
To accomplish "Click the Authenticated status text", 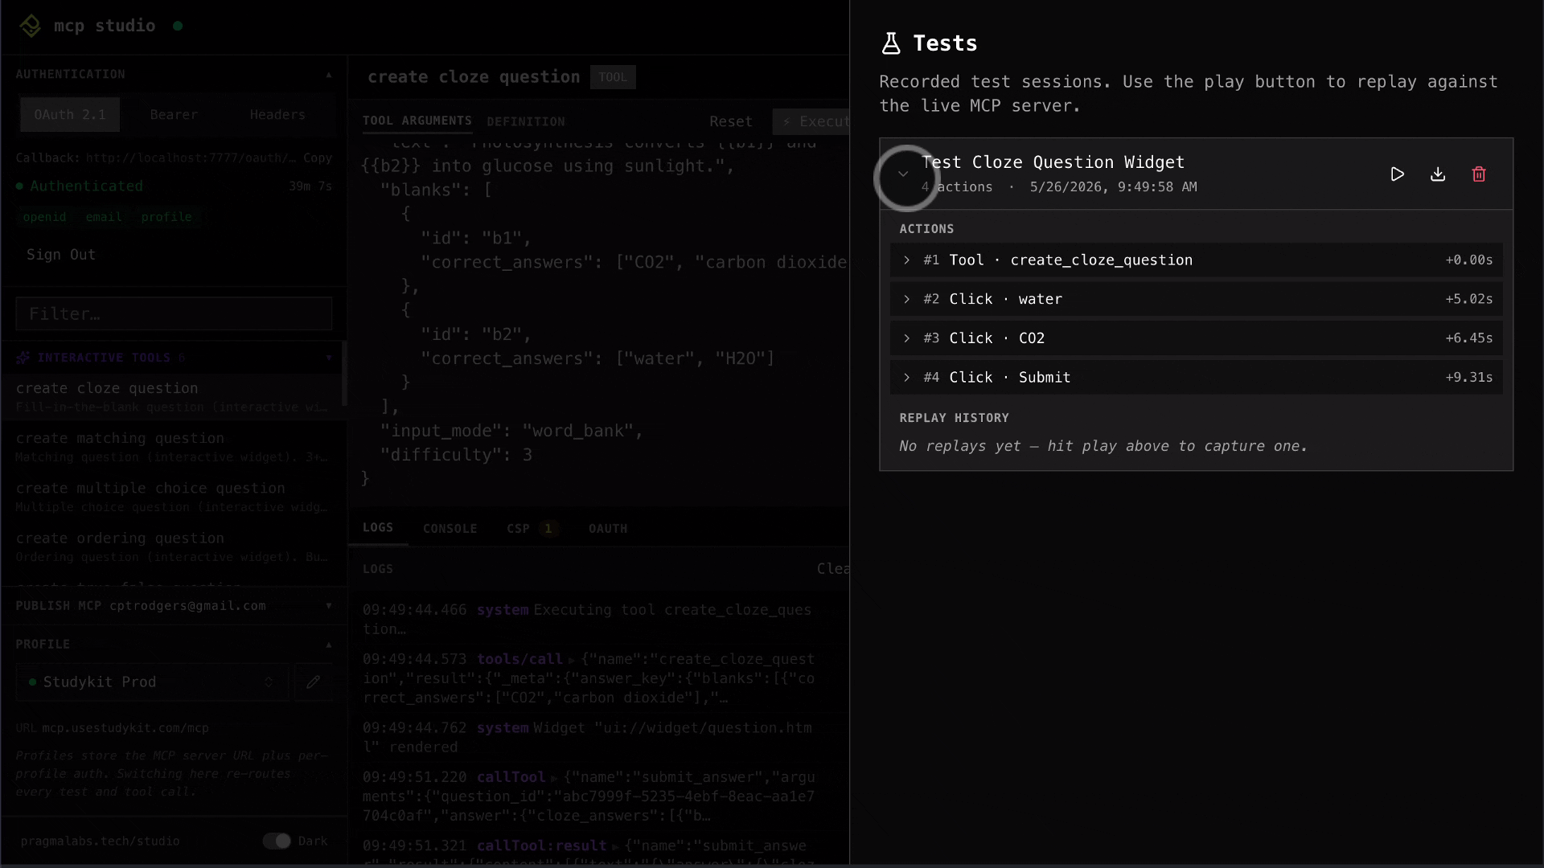I will tap(86, 186).
